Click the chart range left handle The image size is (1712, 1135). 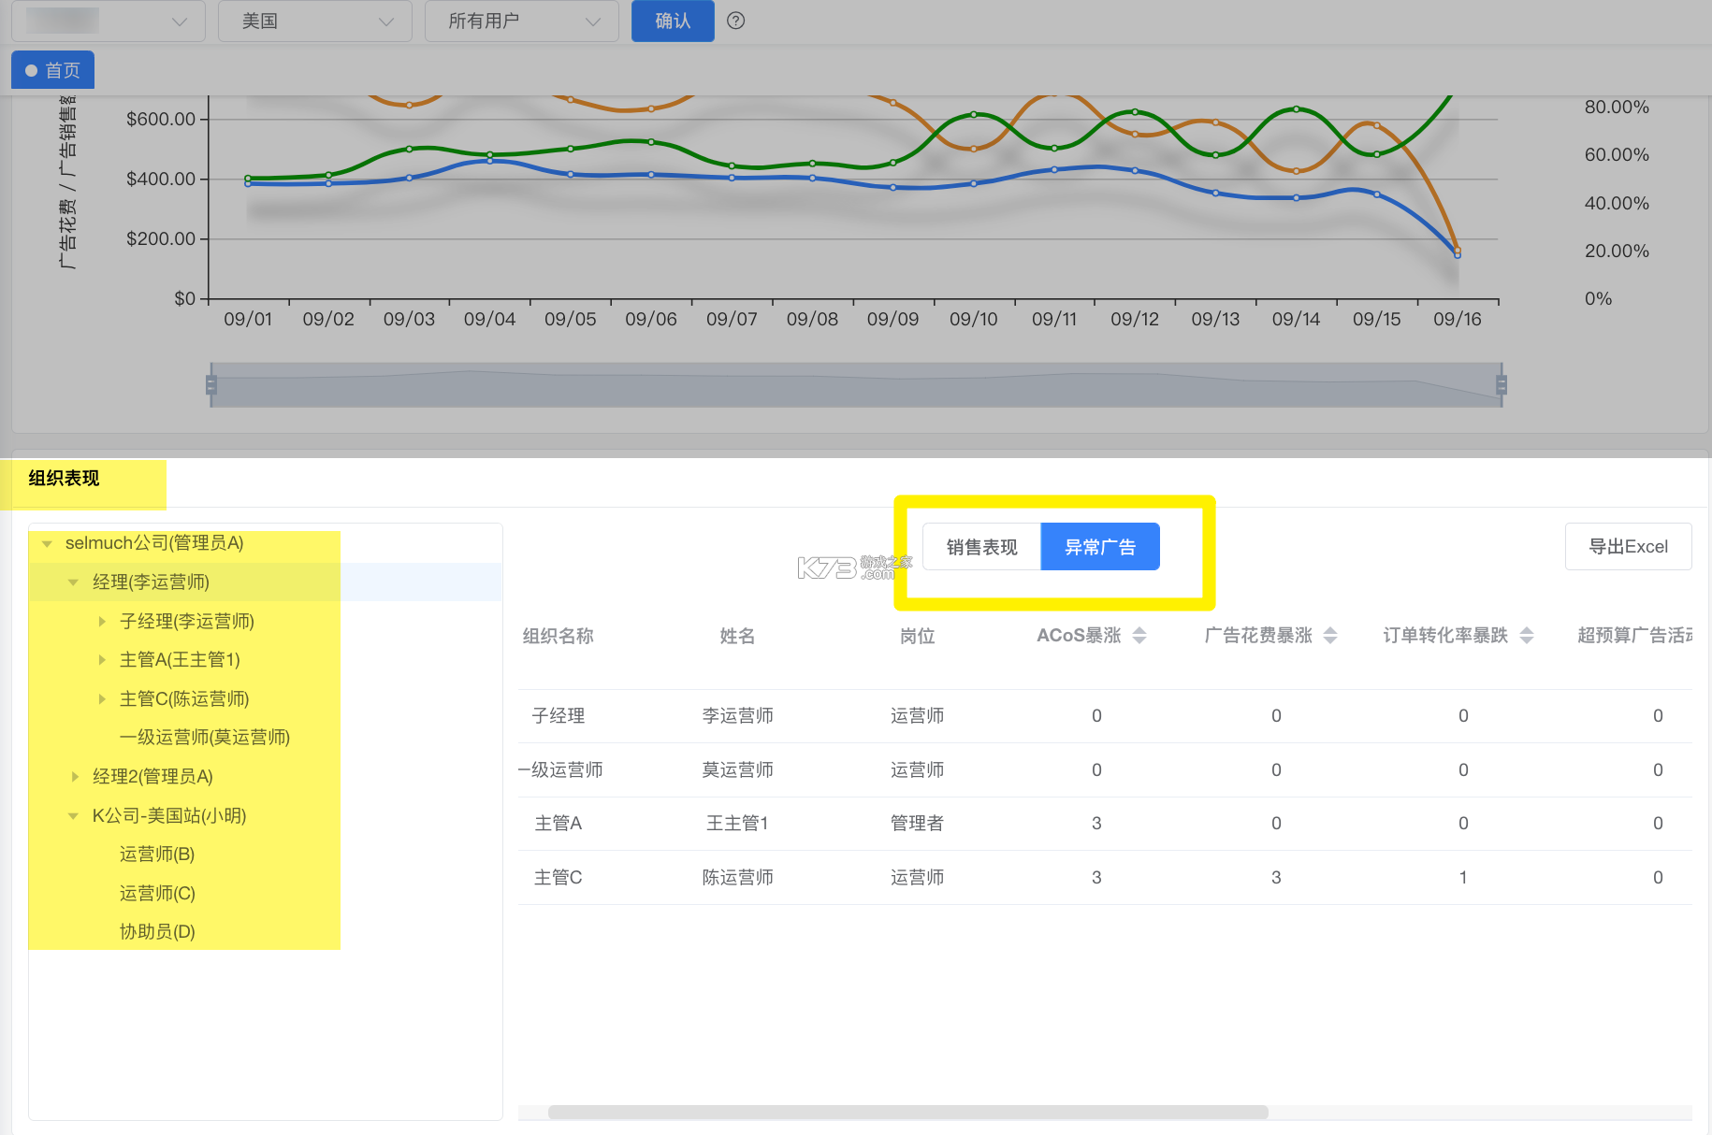(211, 385)
